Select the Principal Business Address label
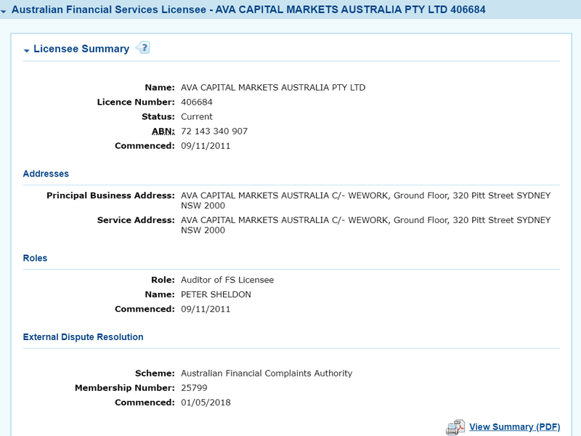 [110, 195]
